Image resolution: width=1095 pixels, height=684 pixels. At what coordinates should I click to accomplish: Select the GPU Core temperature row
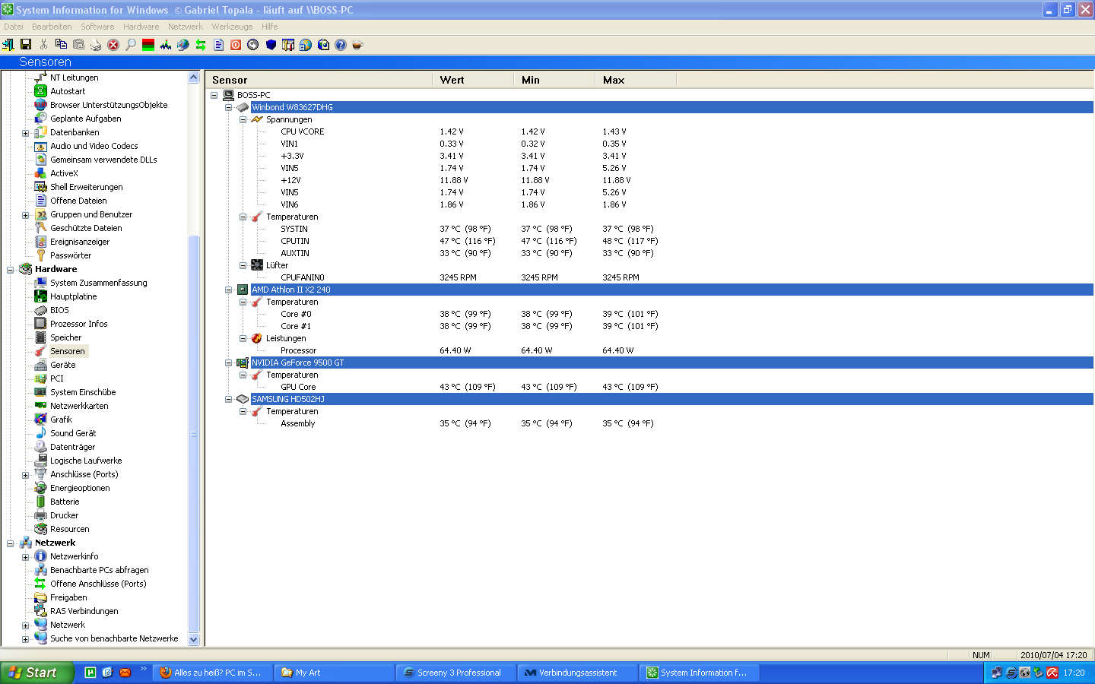(298, 387)
